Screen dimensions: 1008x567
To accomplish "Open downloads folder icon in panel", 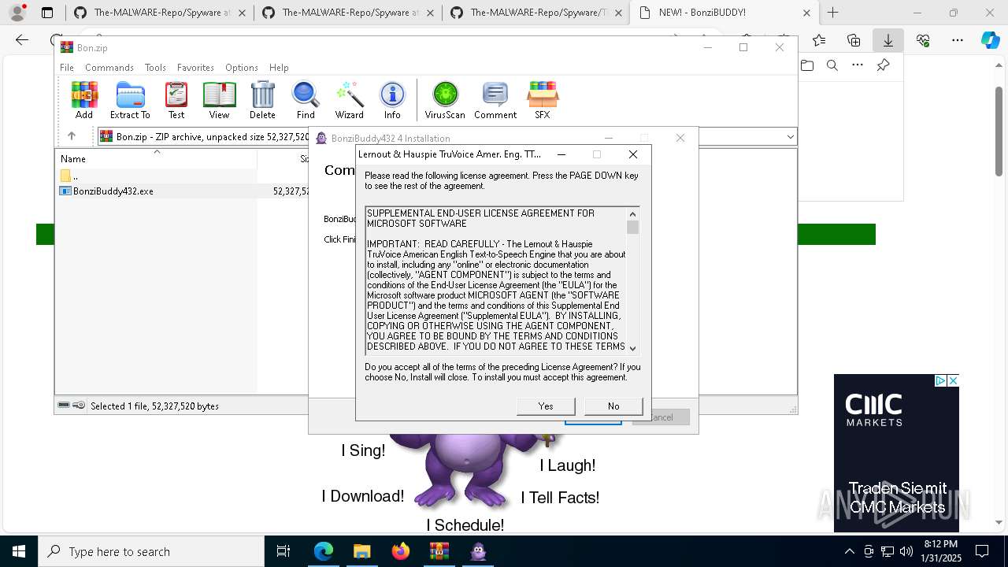I will click(807, 65).
